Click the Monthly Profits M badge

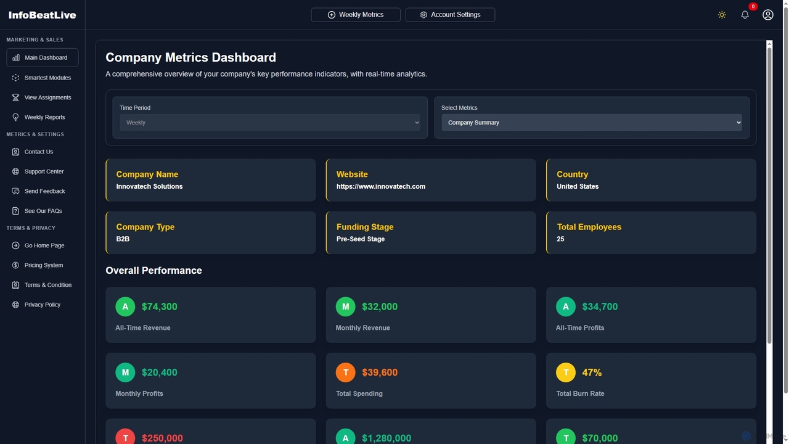pyautogui.click(x=125, y=372)
